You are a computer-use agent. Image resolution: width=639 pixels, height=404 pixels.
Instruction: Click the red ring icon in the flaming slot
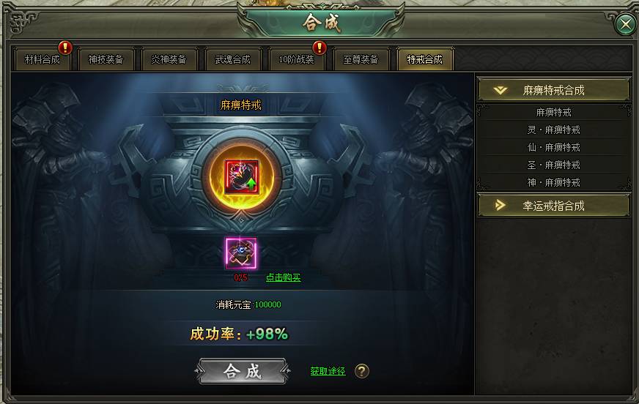242,176
